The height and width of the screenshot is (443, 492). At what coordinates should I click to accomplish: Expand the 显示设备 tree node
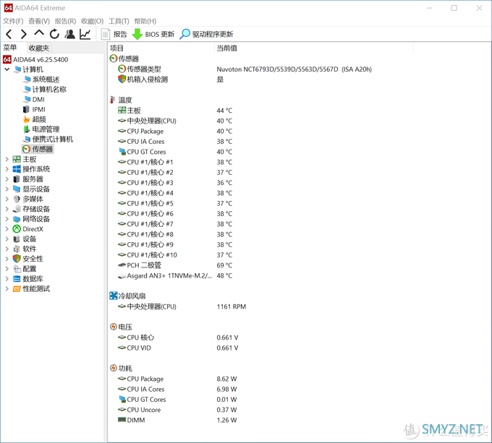[7, 189]
